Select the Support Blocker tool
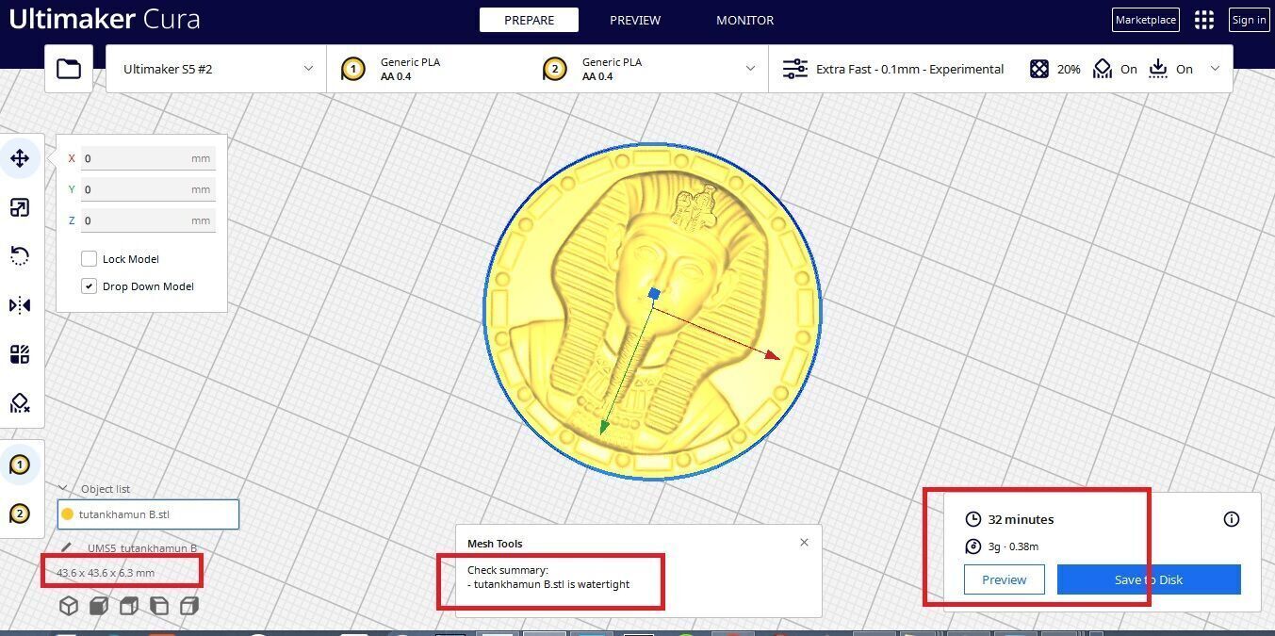1275x636 pixels. (20, 403)
